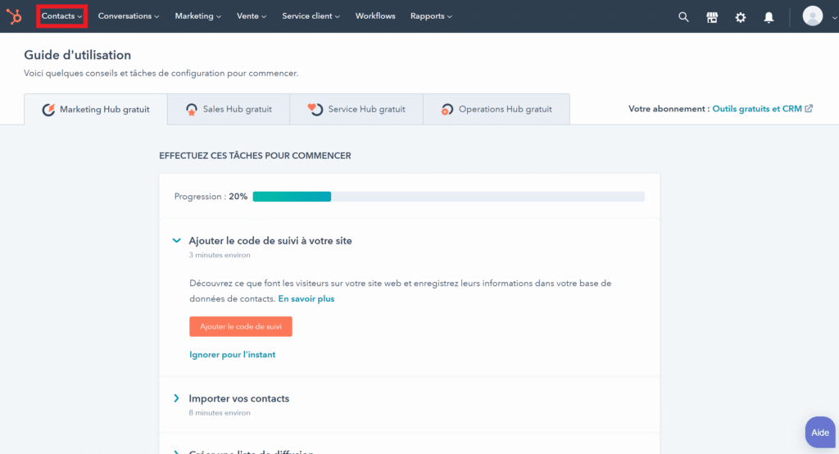Click the 3 minutes environ text
This screenshot has width=839, height=454.
click(x=220, y=255)
